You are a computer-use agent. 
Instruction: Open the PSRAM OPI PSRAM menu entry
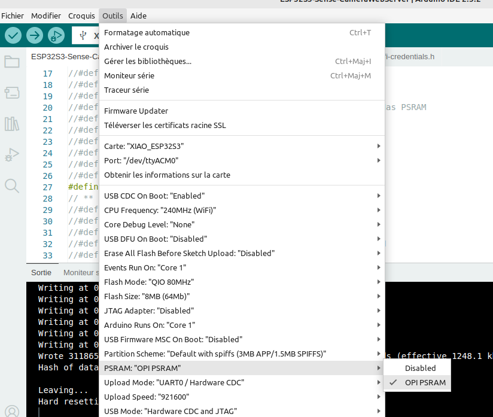(x=242, y=368)
